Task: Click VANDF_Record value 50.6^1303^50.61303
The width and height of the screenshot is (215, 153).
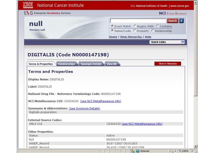Action: [x=122, y=143]
